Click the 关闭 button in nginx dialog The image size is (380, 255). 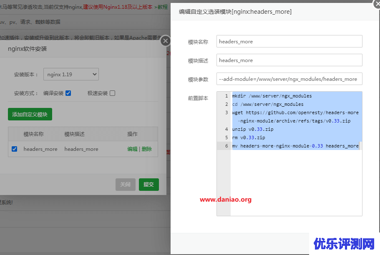[125, 185]
